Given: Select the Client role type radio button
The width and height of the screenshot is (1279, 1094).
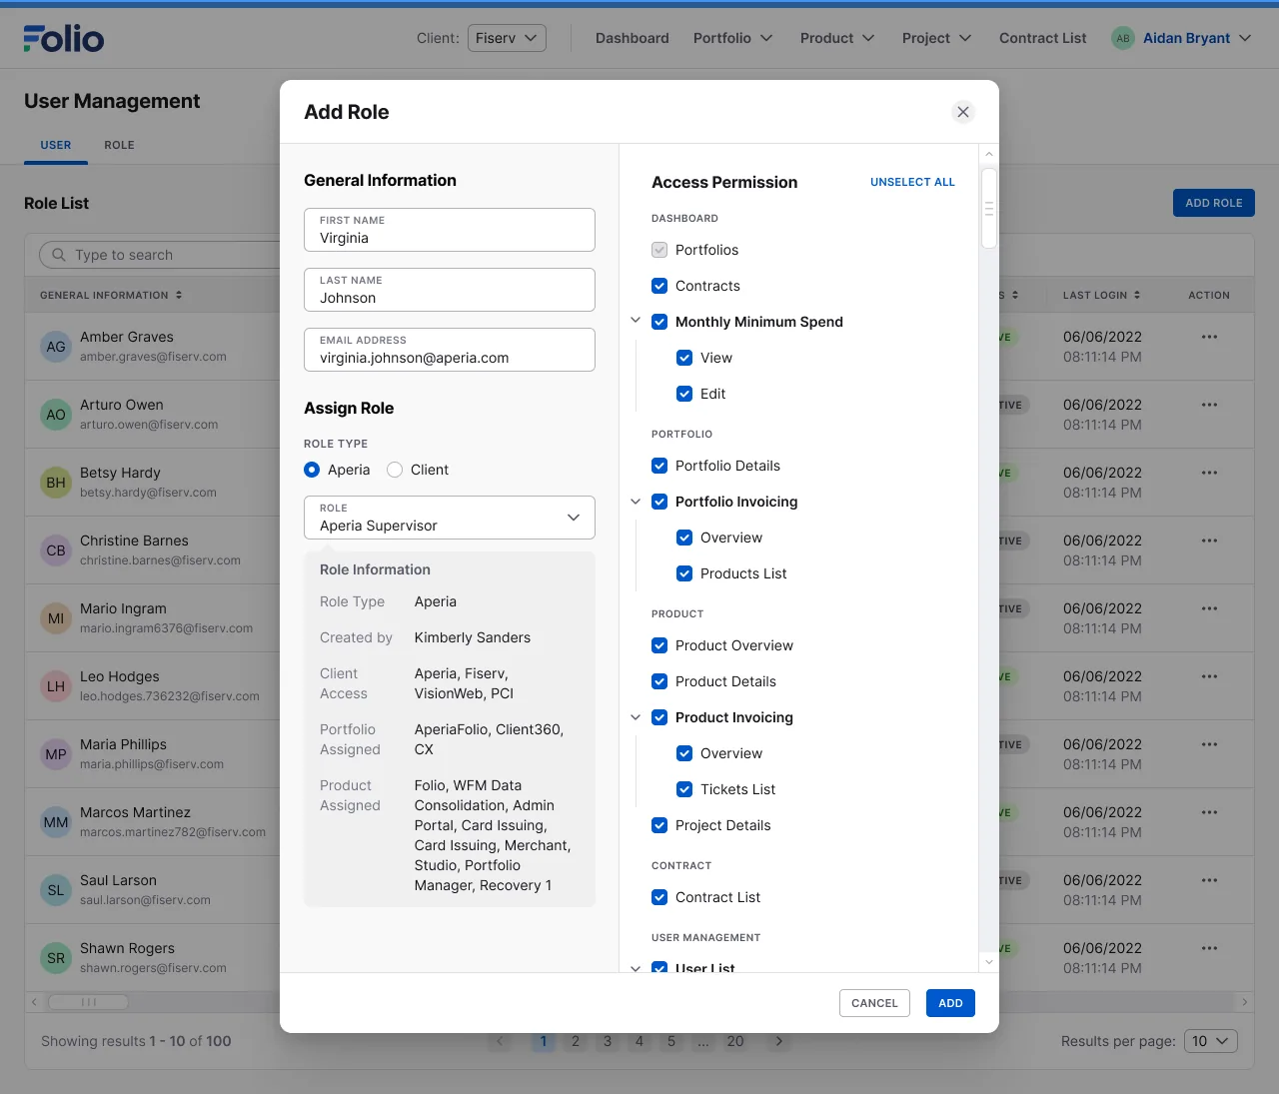Looking at the screenshot, I should tap(395, 470).
